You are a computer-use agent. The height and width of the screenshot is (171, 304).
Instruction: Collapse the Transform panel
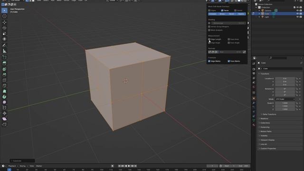click(x=265, y=74)
